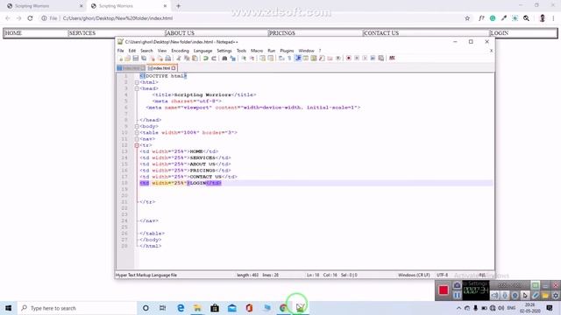Image resolution: width=561 pixels, height=315 pixels.
Task: Collapse the <tr> fold marker
Action: pyautogui.click(x=137, y=145)
